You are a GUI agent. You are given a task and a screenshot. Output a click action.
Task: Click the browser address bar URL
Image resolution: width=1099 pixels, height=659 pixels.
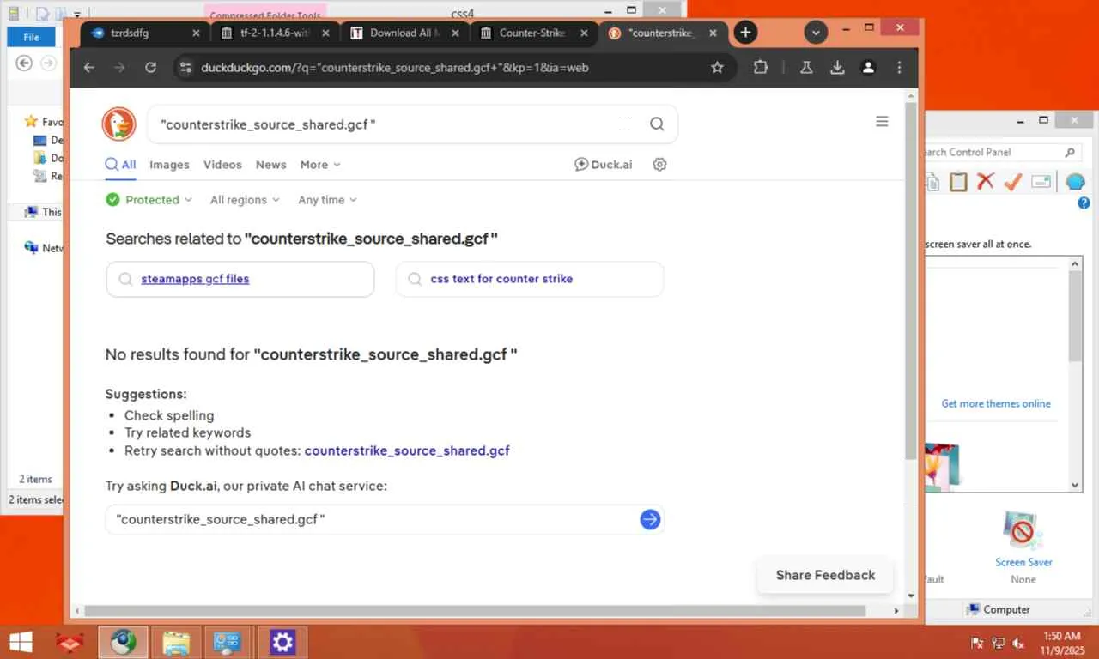[395, 67]
